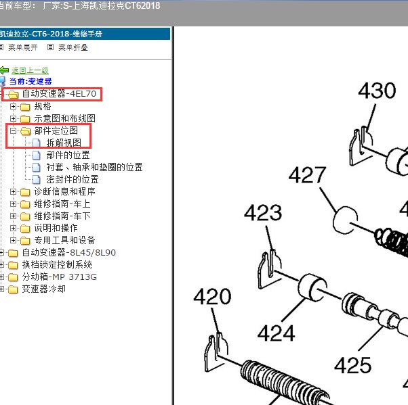408x405 pixels.
Task: Select the 部件定位图 tree entry
Action: (x=56, y=130)
